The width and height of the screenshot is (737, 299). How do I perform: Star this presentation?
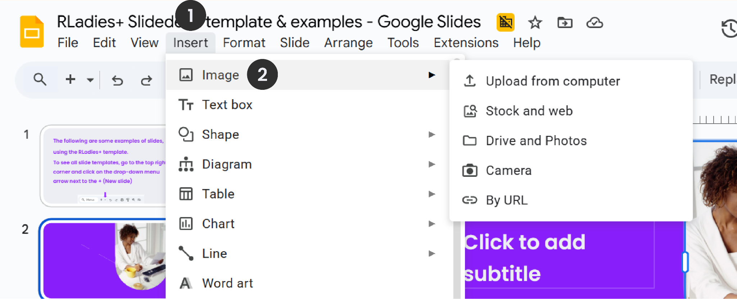[535, 23]
